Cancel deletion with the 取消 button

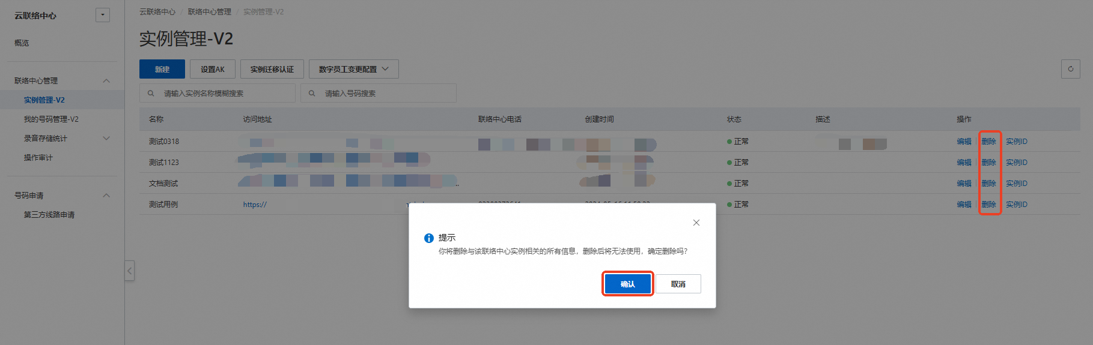(678, 284)
